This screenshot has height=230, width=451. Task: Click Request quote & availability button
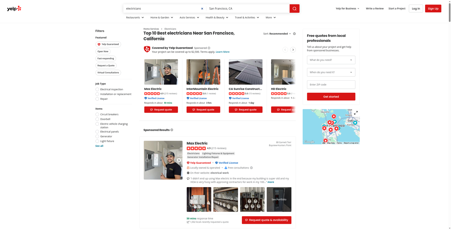[x=266, y=220]
